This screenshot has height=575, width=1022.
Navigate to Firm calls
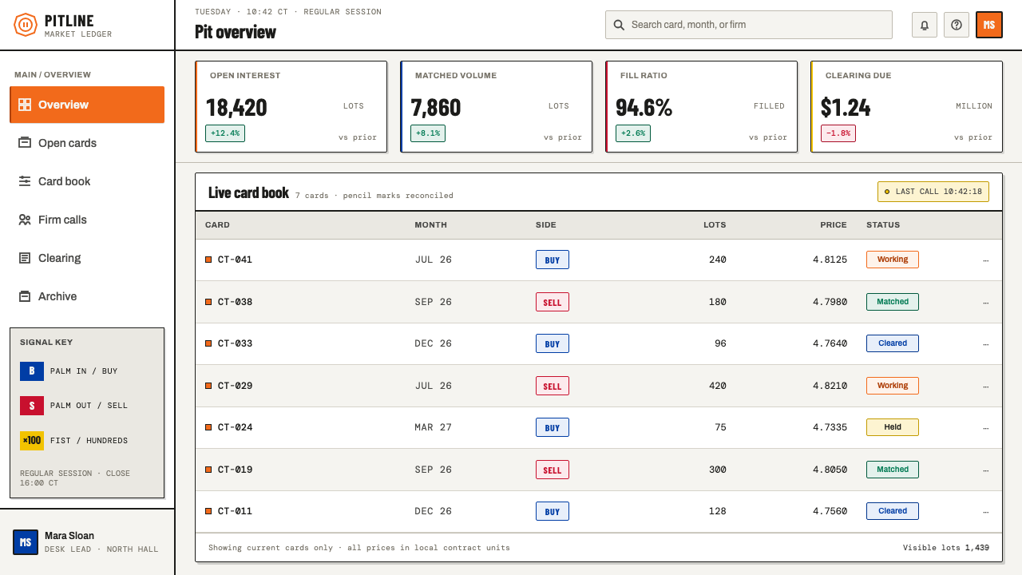click(87, 220)
